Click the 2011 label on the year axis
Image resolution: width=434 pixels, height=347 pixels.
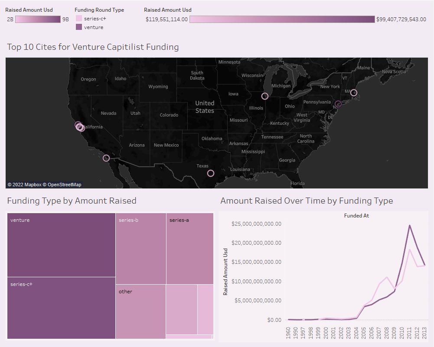coord(409,332)
